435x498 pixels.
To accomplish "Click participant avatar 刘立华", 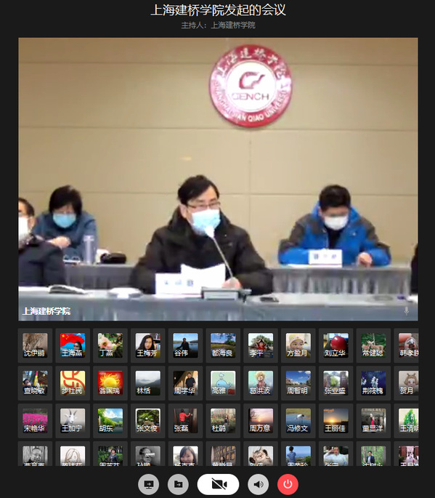I will pyautogui.click(x=336, y=345).
